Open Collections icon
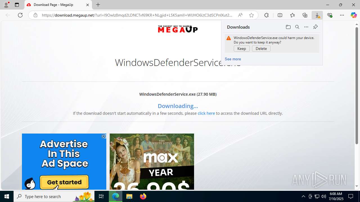Image resolution: width=360 pixels, height=202 pixels. pyautogui.click(x=305, y=15)
